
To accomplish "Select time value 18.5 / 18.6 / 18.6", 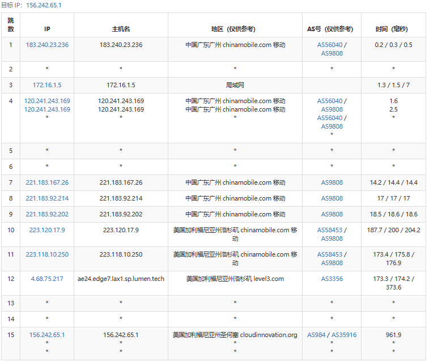I will point(393,214).
